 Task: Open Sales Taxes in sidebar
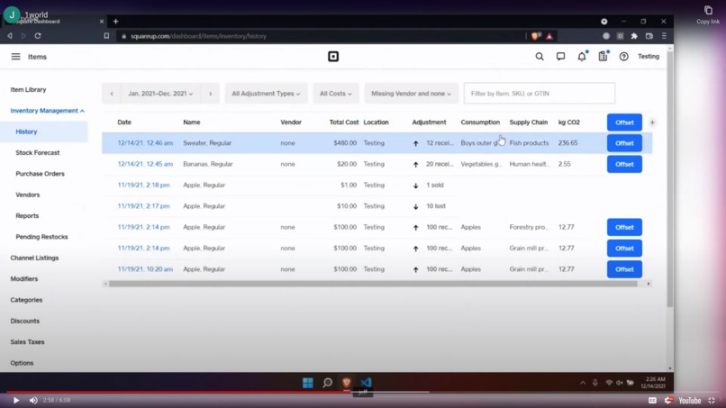[x=27, y=341]
